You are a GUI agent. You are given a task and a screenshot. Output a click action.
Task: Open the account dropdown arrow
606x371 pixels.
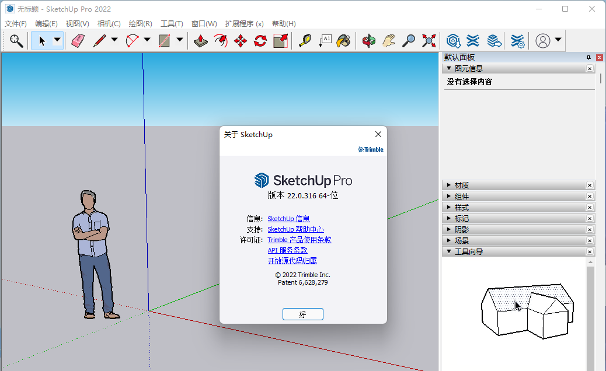pyautogui.click(x=558, y=40)
